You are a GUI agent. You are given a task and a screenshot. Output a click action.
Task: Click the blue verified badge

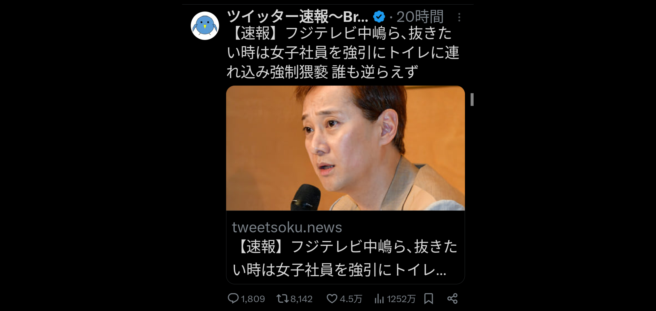coord(379,17)
